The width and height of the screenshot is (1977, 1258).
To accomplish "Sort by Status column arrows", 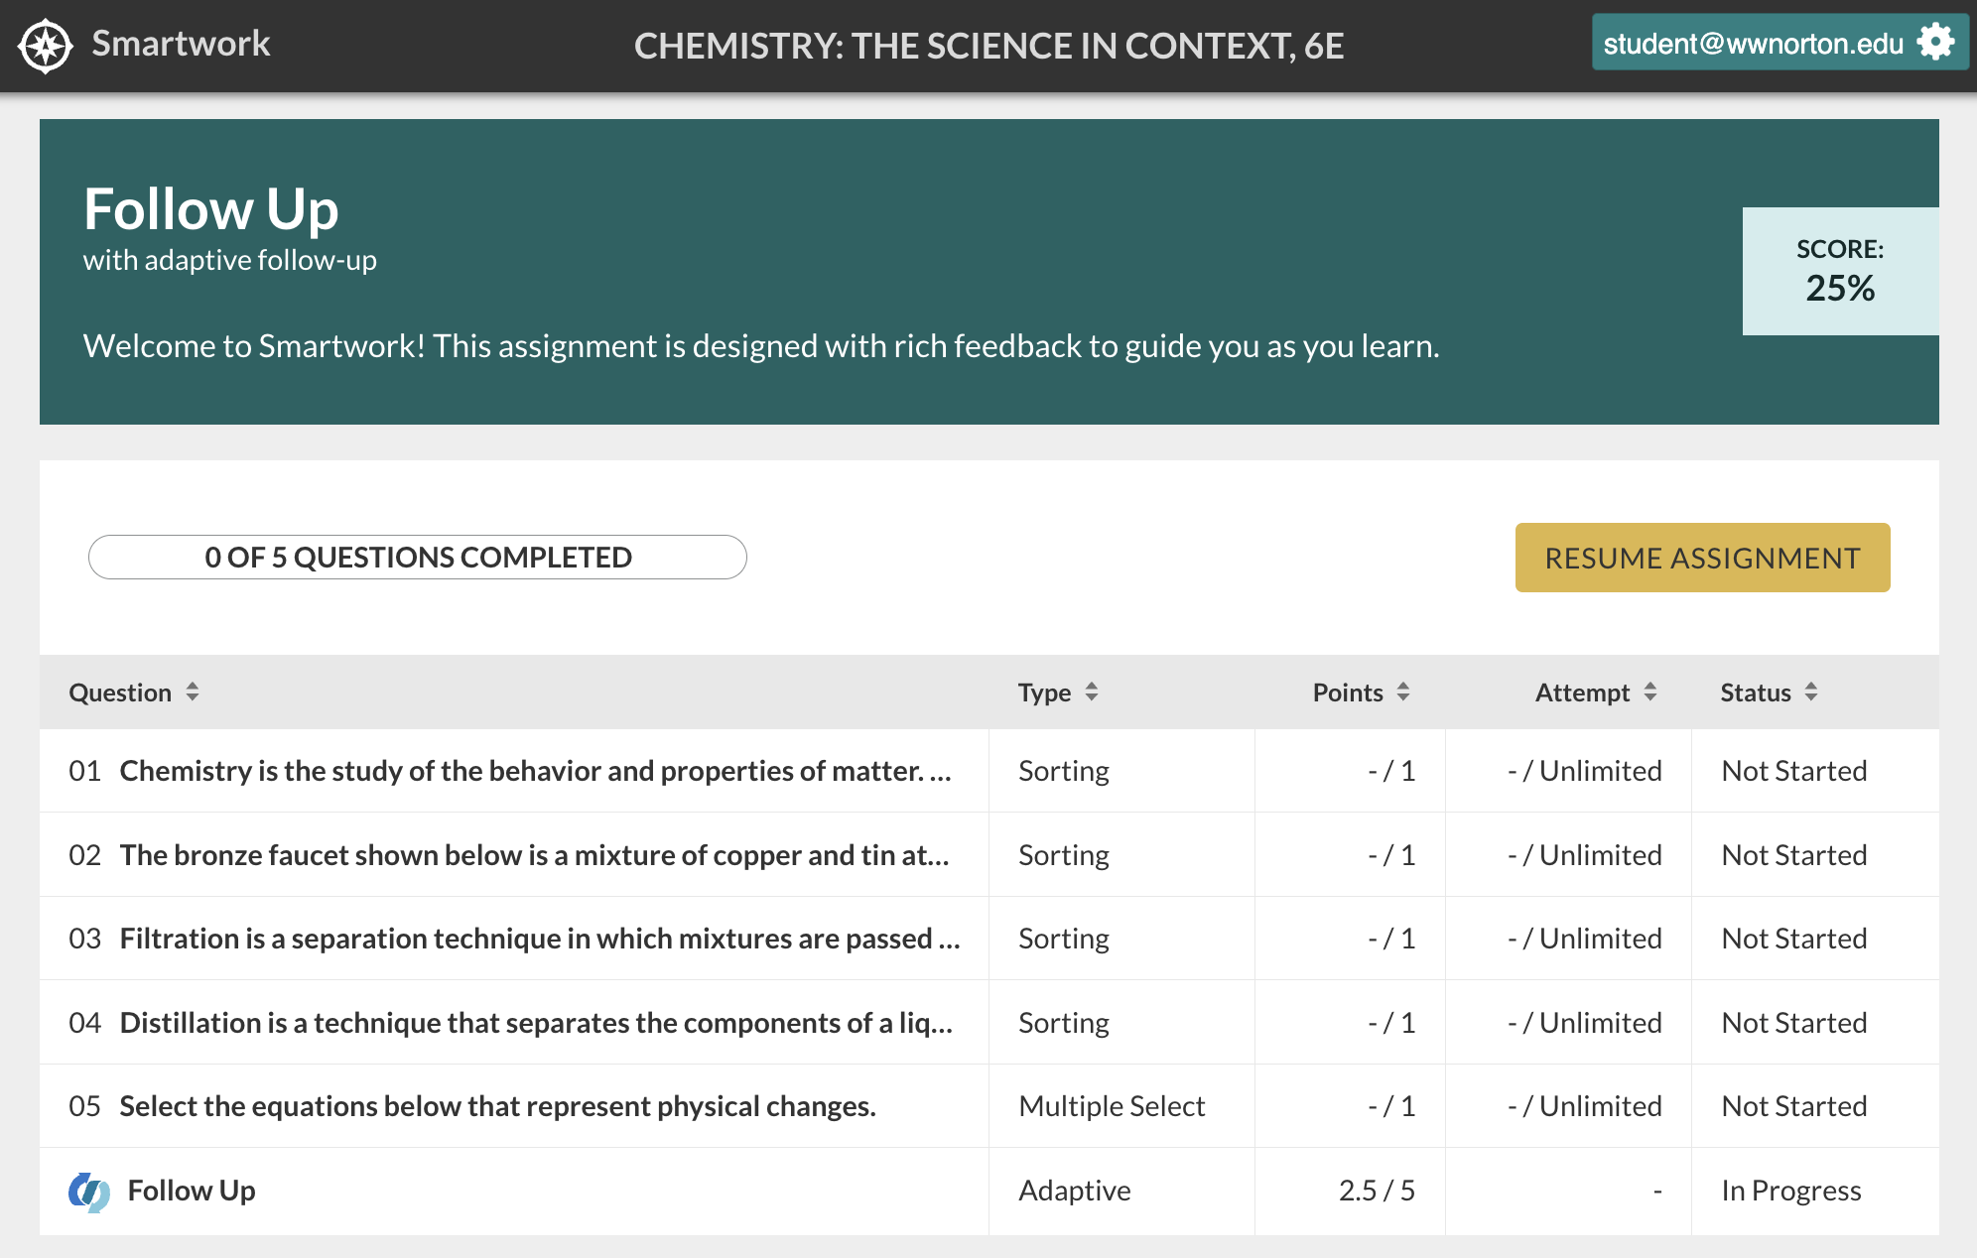I will 1811,692.
